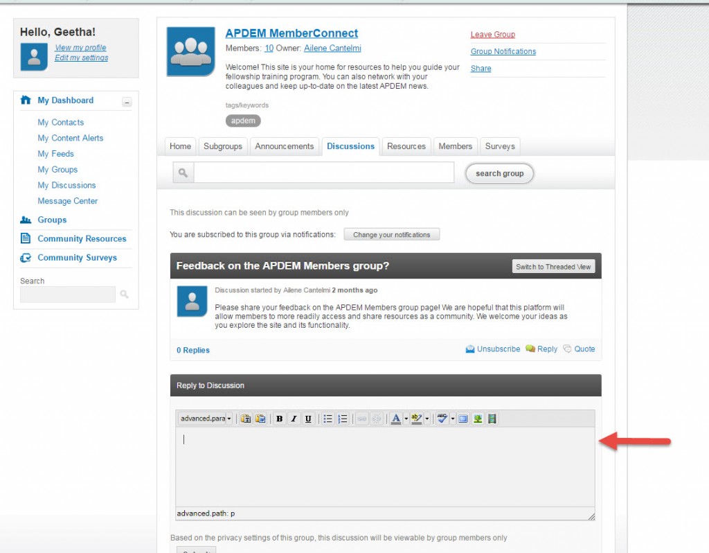Apply text highlight background color
Image resolution: width=709 pixels, height=553 pixels.
click(x=417, y=419)
